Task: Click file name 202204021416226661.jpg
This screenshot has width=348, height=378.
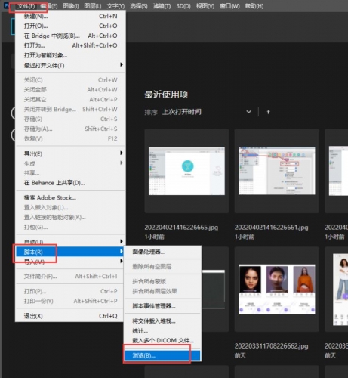Action: coord(271,228)
